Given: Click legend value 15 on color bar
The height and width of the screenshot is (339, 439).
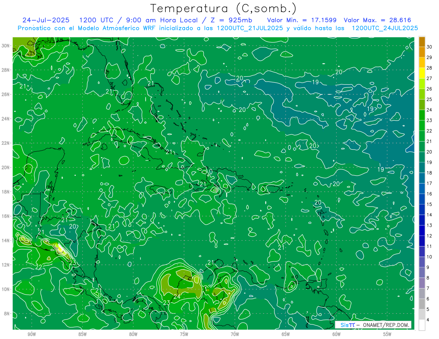Looking at the screenshot, I should coord(429,204).
